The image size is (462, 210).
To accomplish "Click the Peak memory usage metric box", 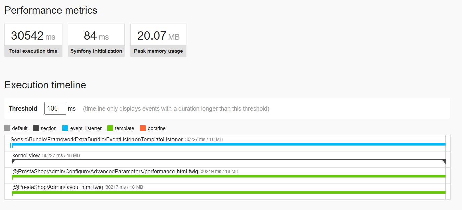I will 158,40.
